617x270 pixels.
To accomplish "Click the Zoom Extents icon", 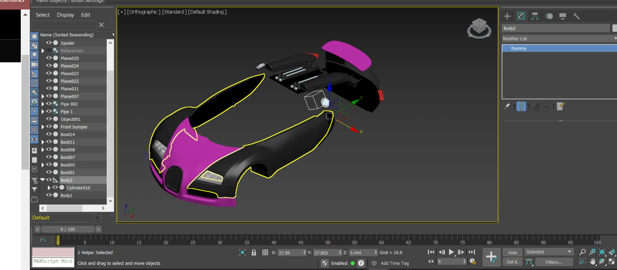I will pos(602,252).
